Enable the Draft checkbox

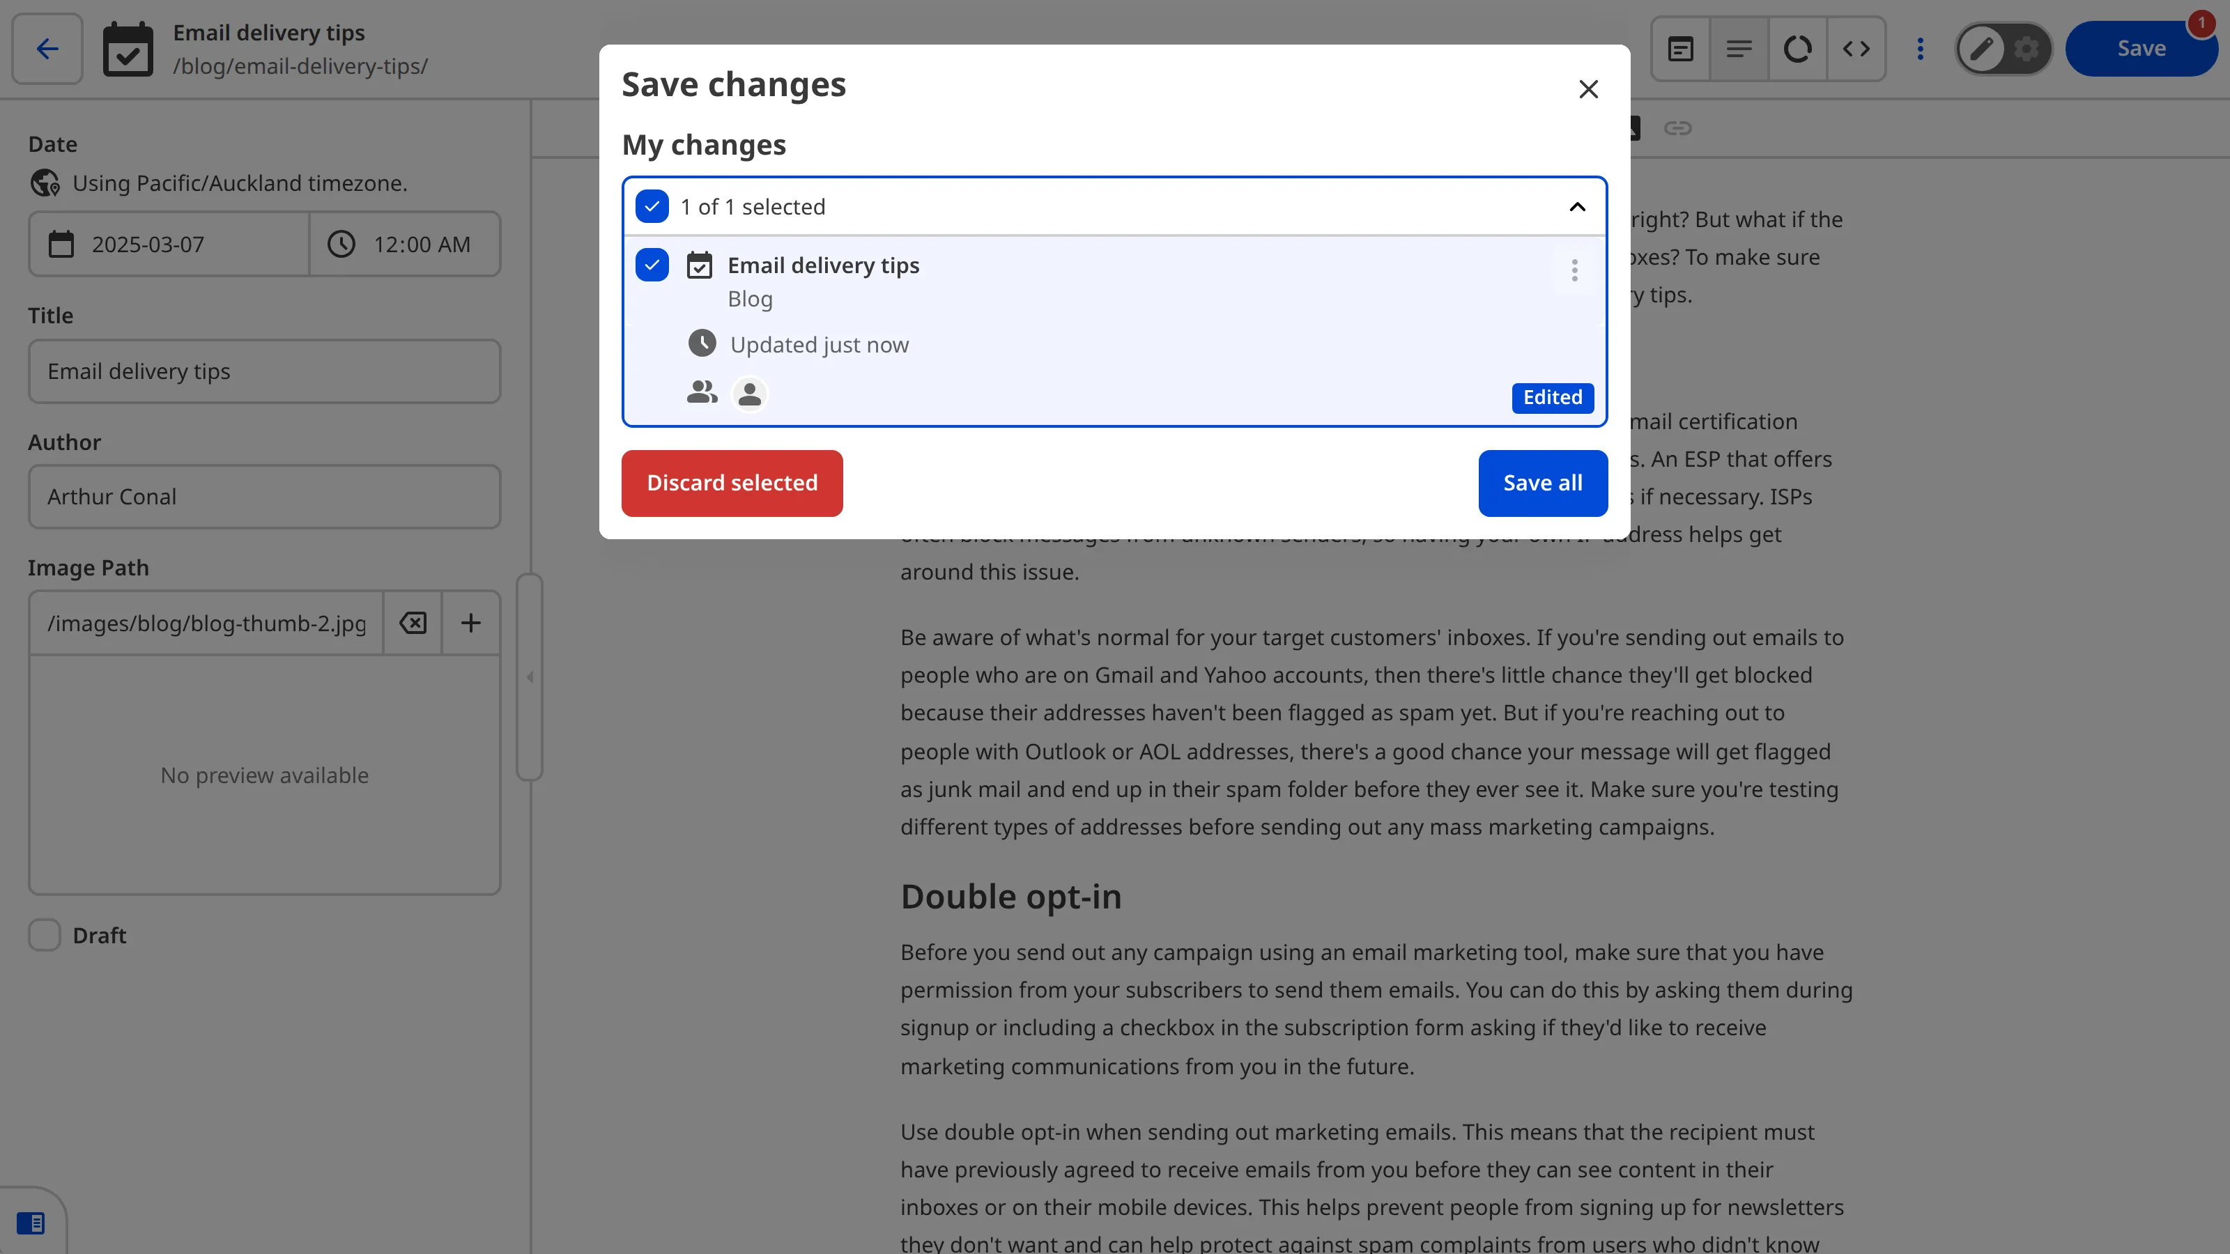pos(44,936)
